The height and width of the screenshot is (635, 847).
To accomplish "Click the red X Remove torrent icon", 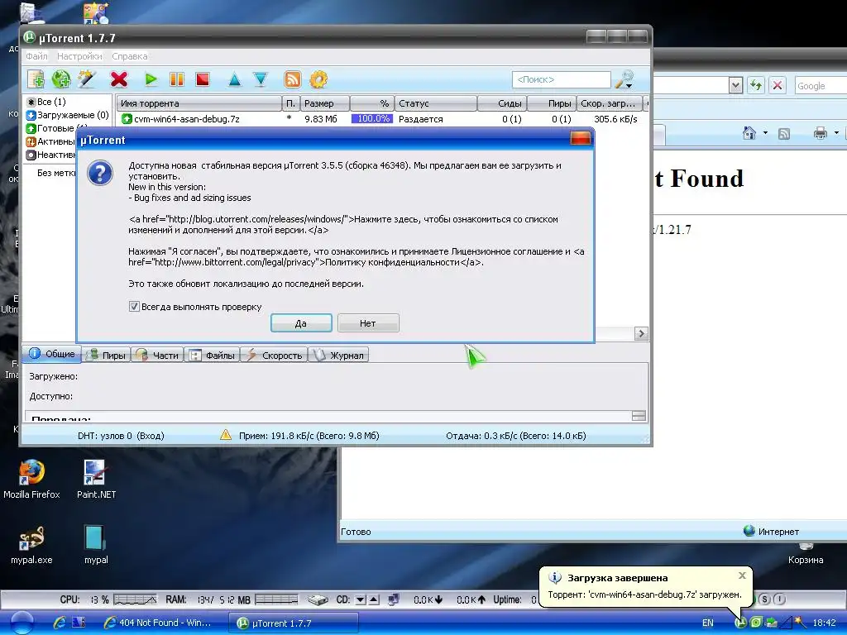I will (119, 79).
